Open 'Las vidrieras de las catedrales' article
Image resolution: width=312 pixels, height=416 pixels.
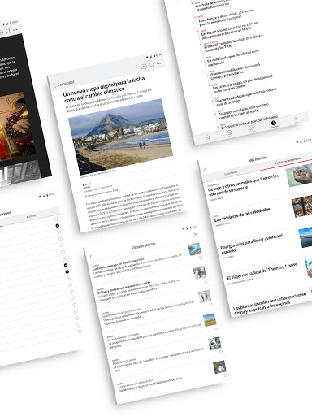point(242,214)
